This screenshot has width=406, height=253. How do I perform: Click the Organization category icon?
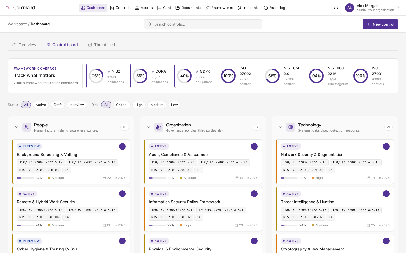click(x=159, y=127)
